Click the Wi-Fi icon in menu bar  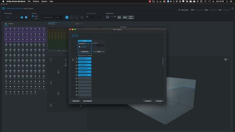click(210, 1)
